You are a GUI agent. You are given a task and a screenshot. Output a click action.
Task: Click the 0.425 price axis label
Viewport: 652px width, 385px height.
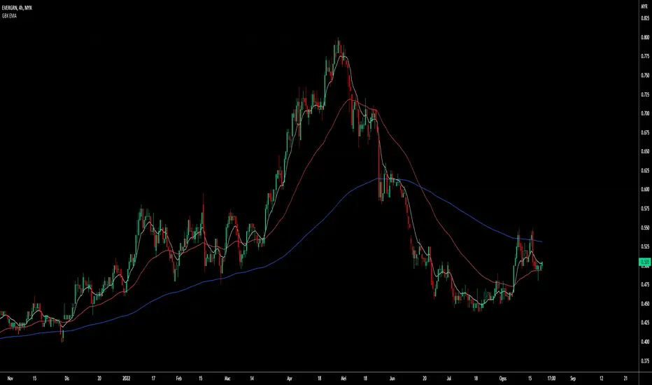coord(645,323)
